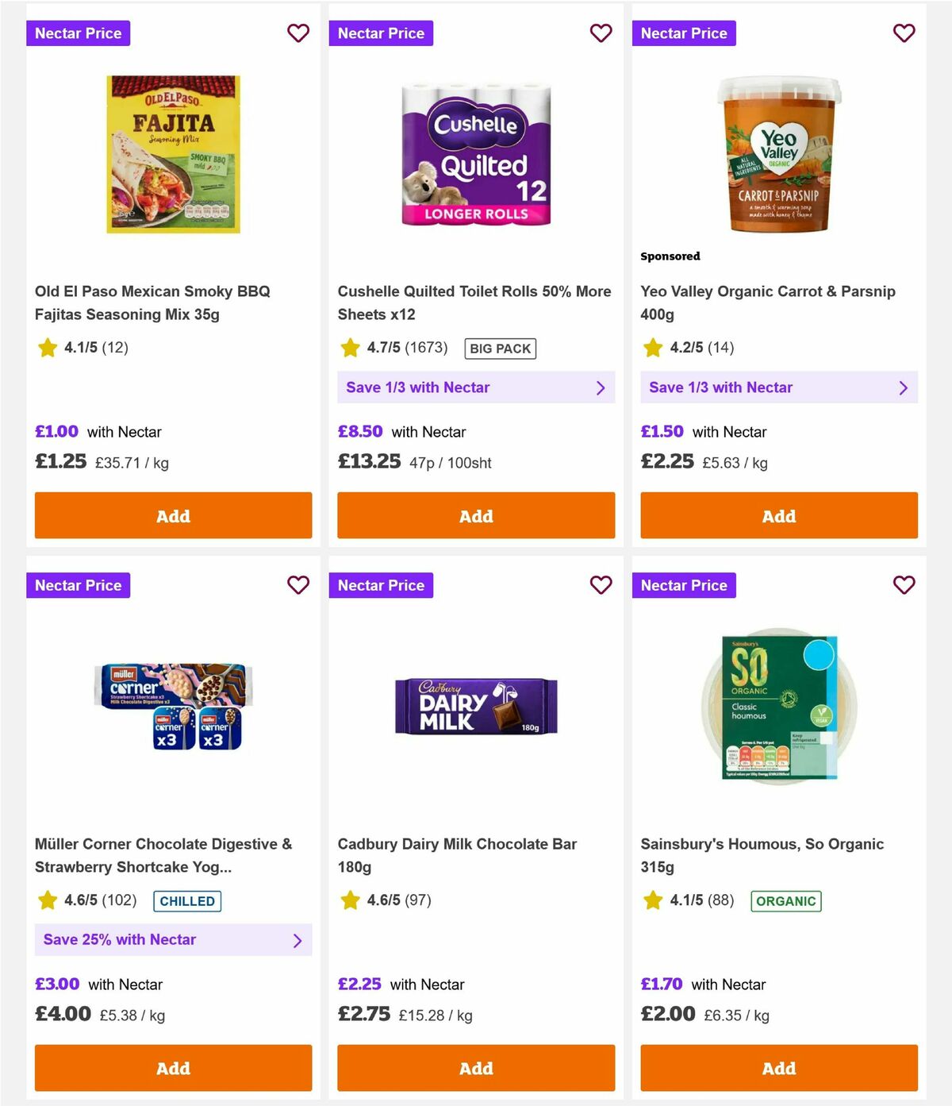Favourite the Yeo Valley Carrot & Parsnip soup
This screenshot has height=1106, width=952.
[x=904, y=33]
